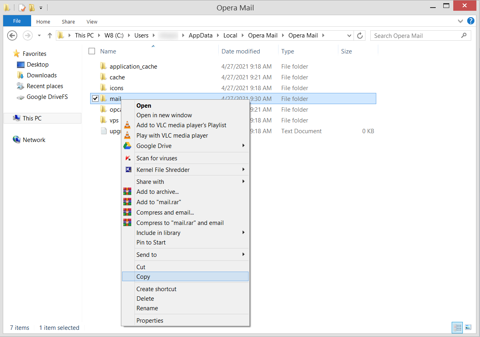This screenshot has width=480, height=337.
Task: Click the VLC icon beside Add to Playlist
Action: (x=127, y=125)
